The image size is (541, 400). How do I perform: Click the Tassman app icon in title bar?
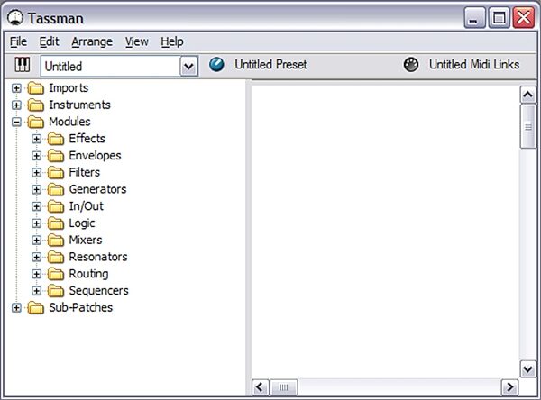pyautogui.click(x=14, y=18)
